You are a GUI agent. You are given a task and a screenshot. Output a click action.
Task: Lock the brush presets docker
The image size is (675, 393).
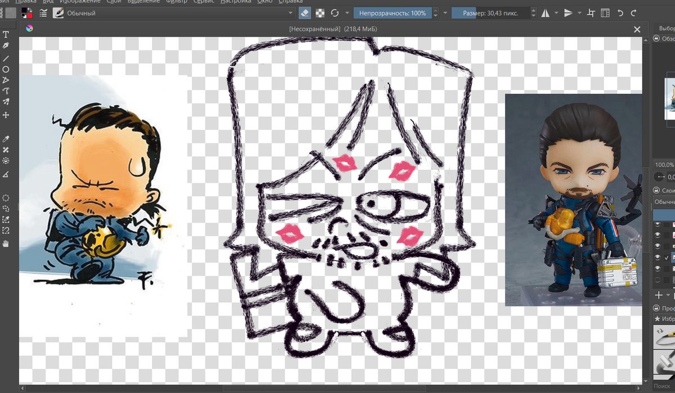(656, 308)
